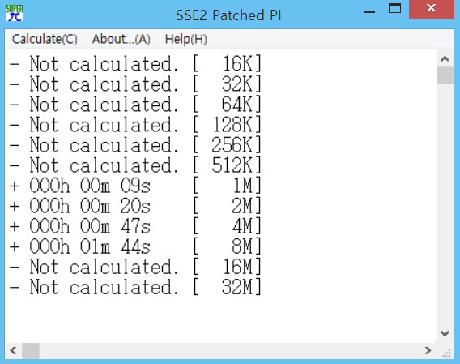460x364 pixels.
Task: Open the Help(H) menu
Action: click(186, 39)
